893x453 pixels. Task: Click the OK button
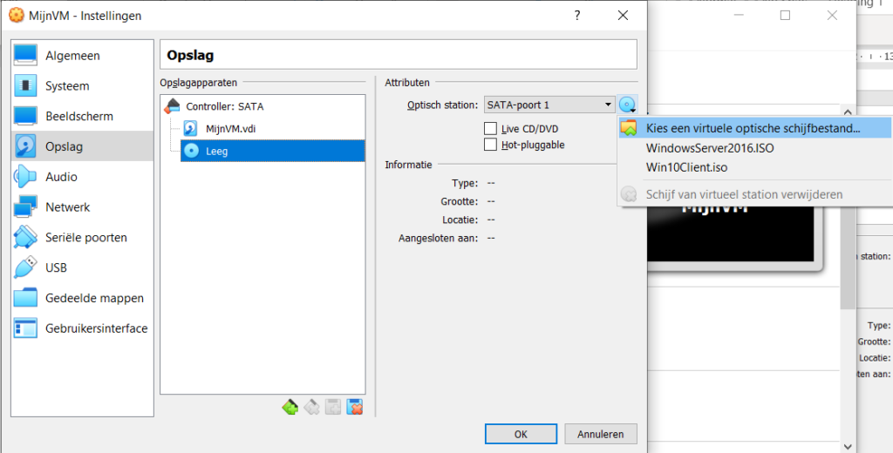pyautogui.click(x=521, y=434)
